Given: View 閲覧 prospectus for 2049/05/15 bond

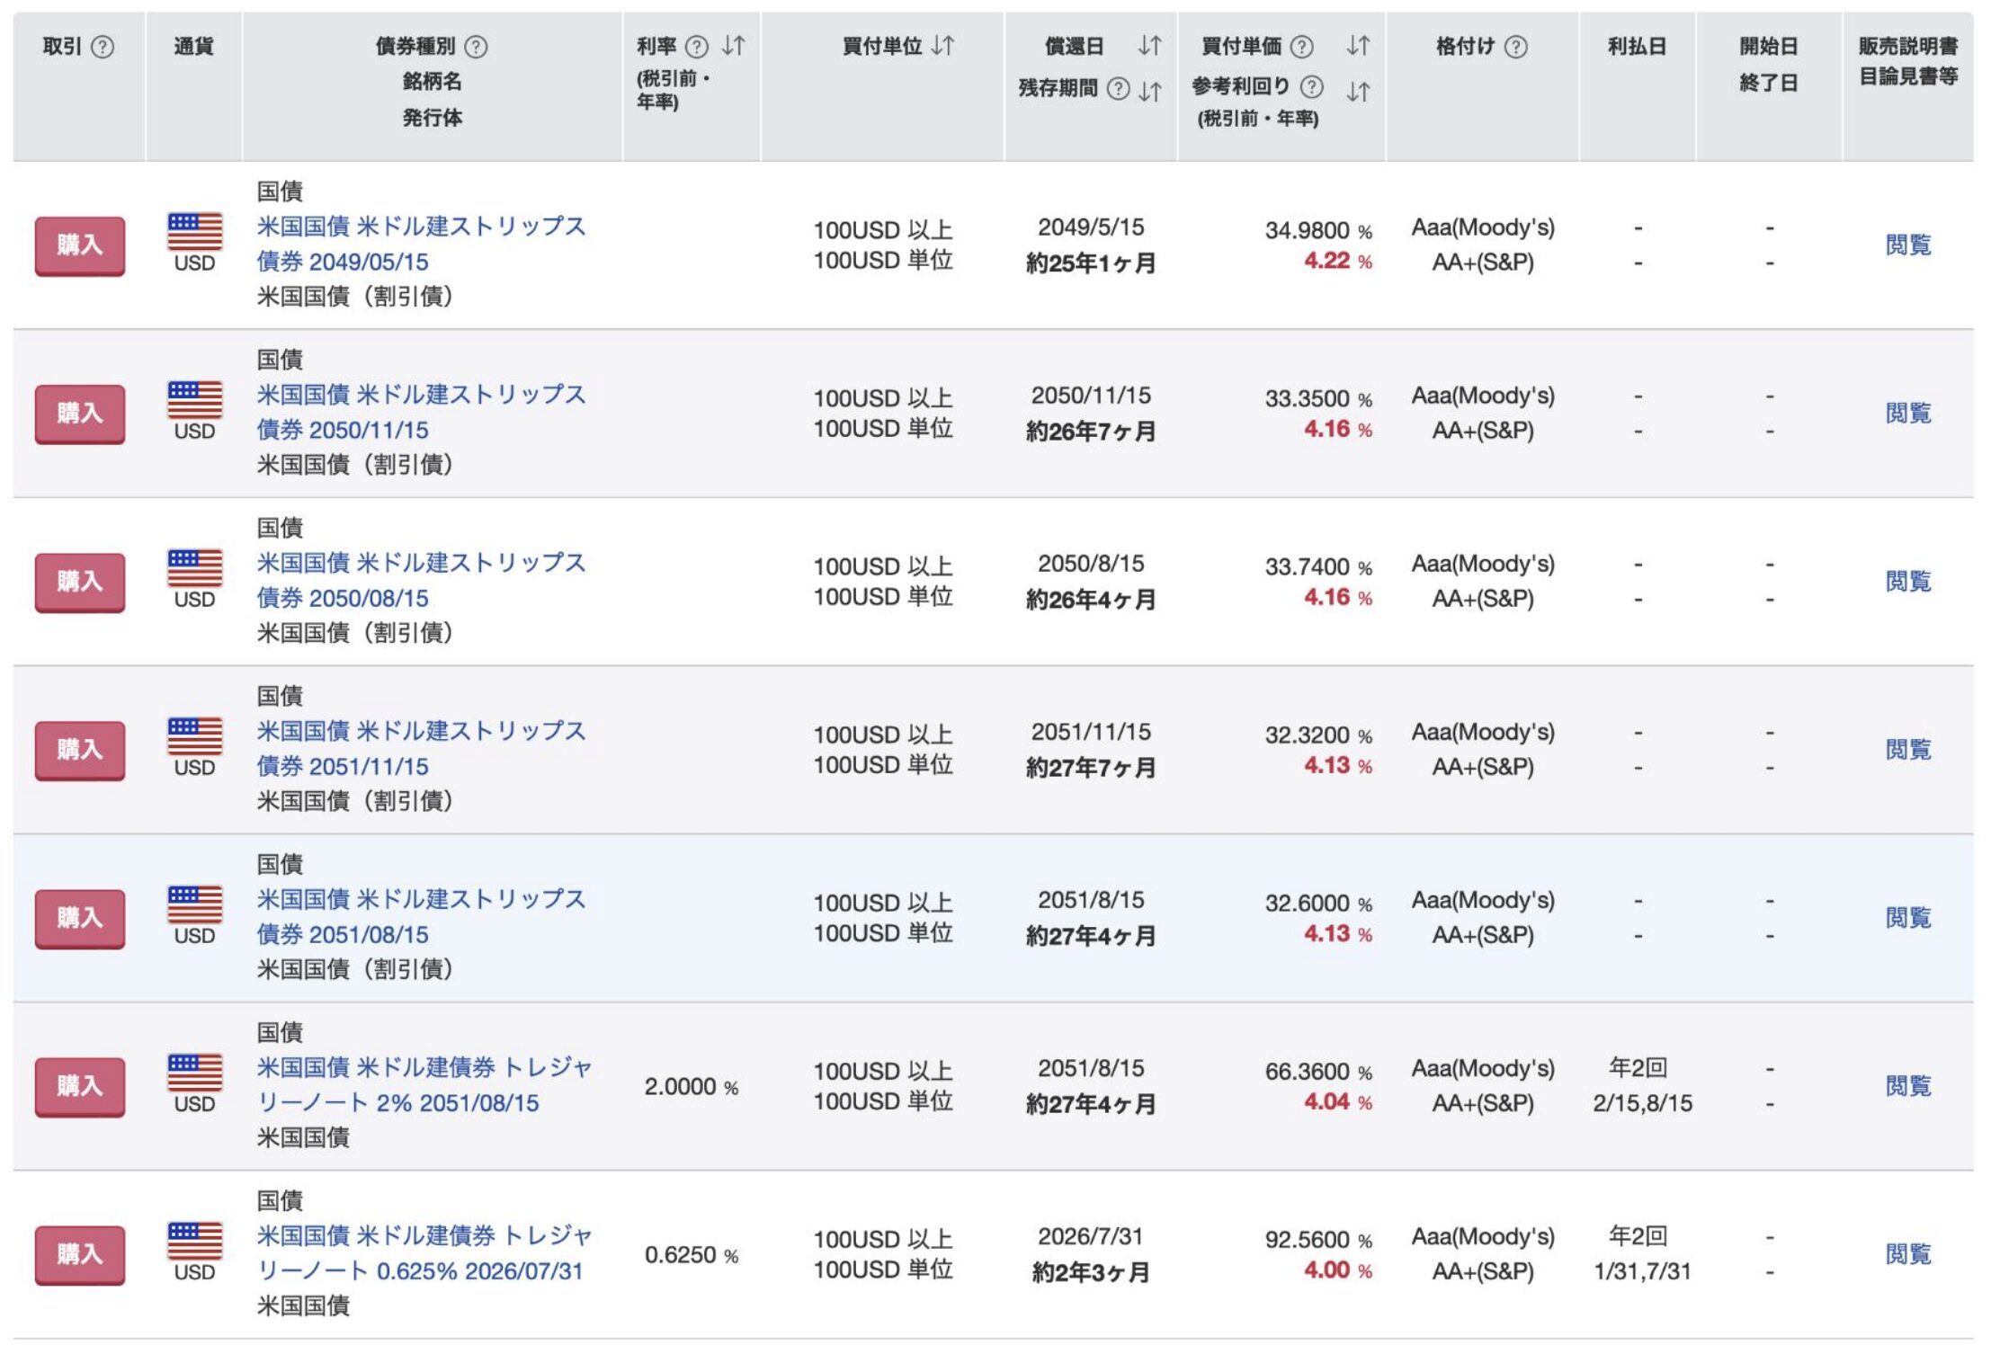Looking at the screenshot, I should (1908, 245).
